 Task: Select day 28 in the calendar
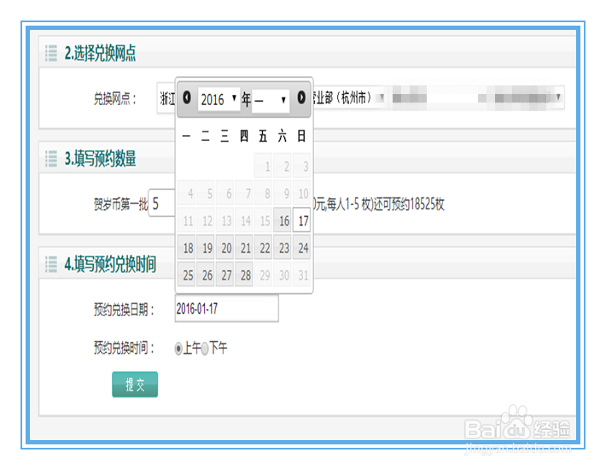246,275
